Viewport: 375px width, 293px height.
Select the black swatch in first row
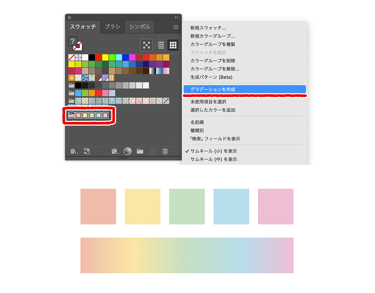tap(92, 58)
